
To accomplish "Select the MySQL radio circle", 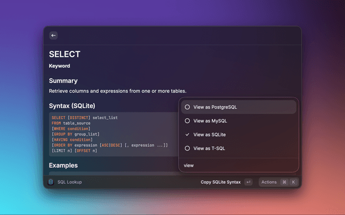I will click(187, 121).
